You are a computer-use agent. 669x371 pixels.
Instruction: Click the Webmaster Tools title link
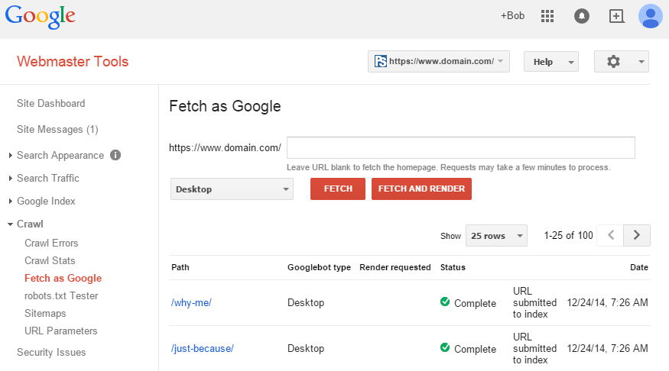coord(73,61)
